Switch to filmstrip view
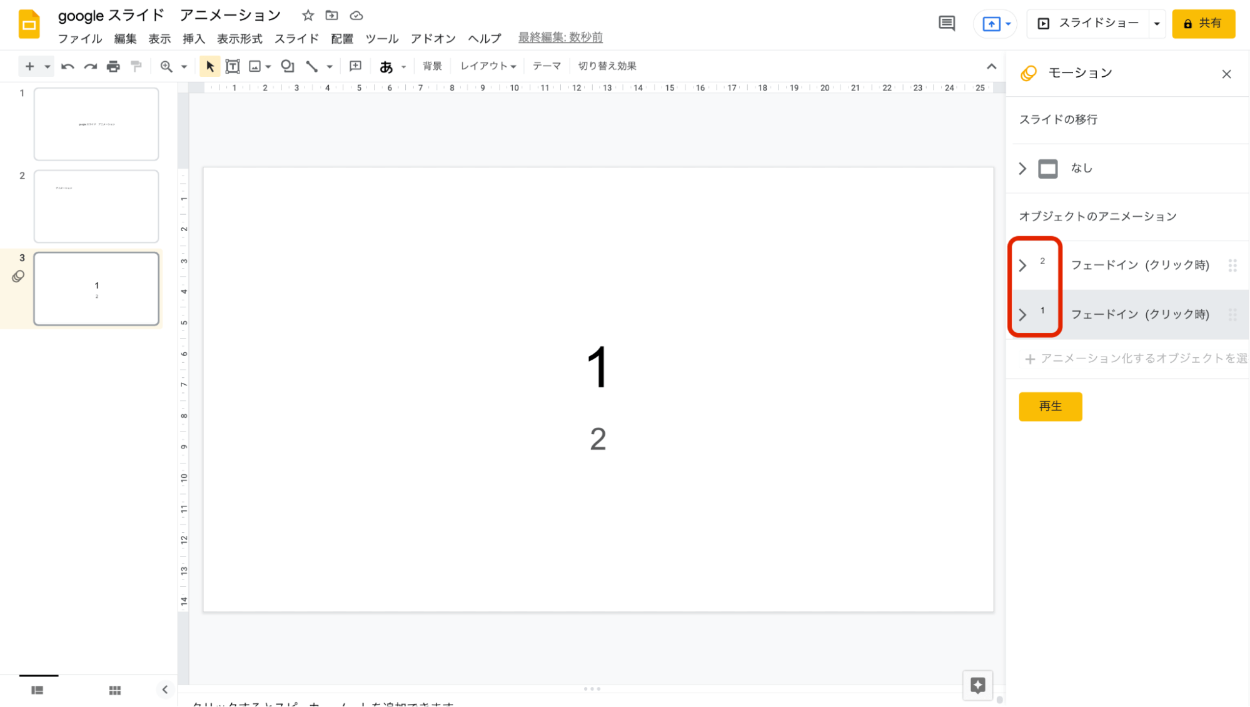The width and height of the screenshot is (1250, 707). coord(38,690)
